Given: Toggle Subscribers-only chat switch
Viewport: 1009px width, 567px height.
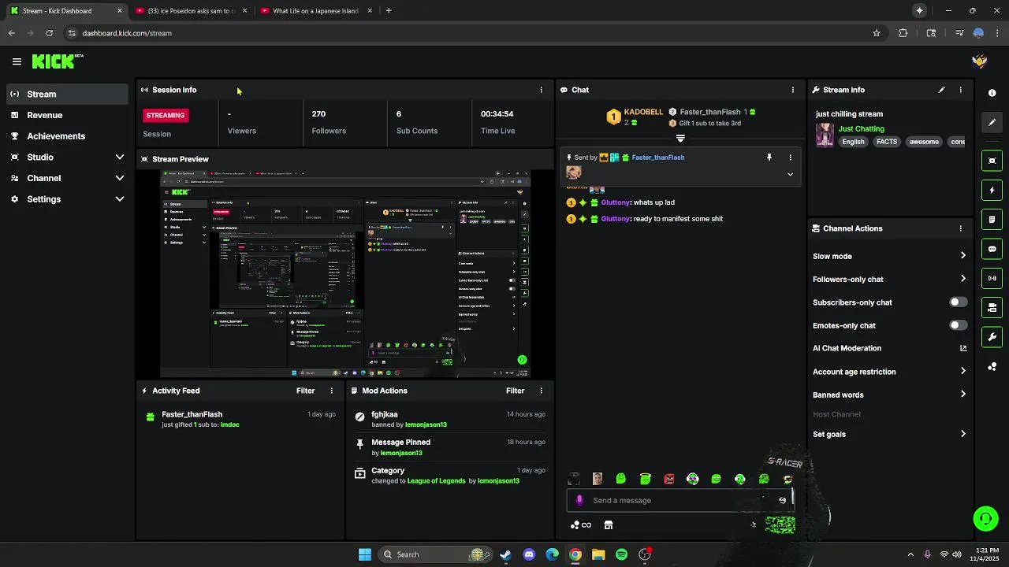Looking at the screenshot, I should point(958,302).
